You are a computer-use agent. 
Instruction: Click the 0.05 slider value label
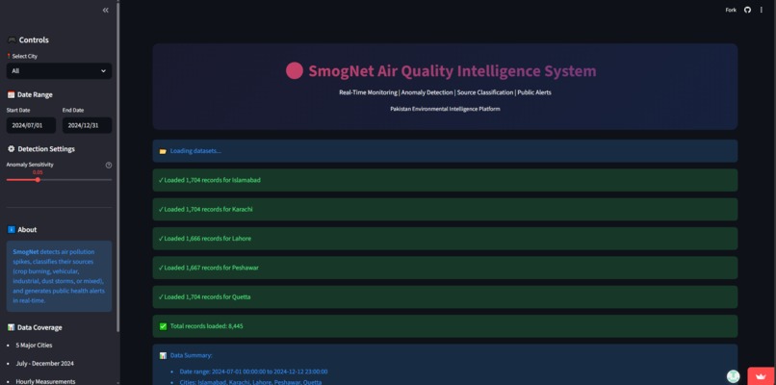click(x=38, y=172)
